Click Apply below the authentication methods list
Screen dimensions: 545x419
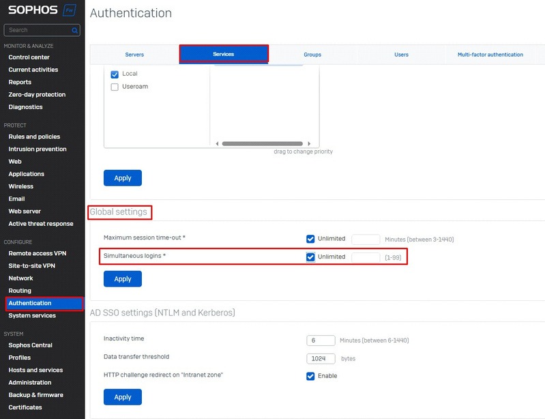click(123, 178)
